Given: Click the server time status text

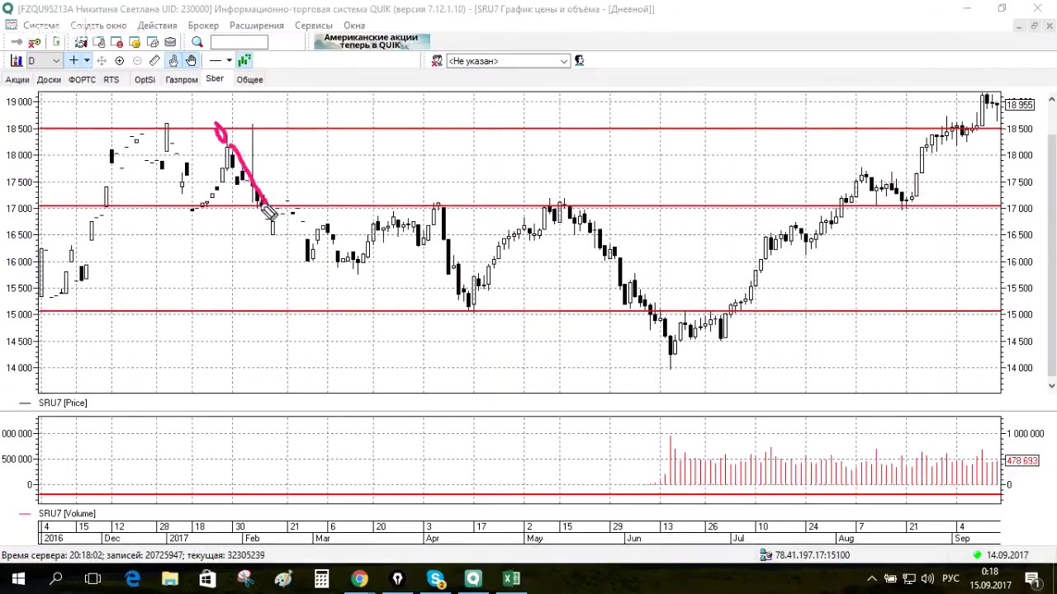Looking at the screenshot, I should point(133,555).
